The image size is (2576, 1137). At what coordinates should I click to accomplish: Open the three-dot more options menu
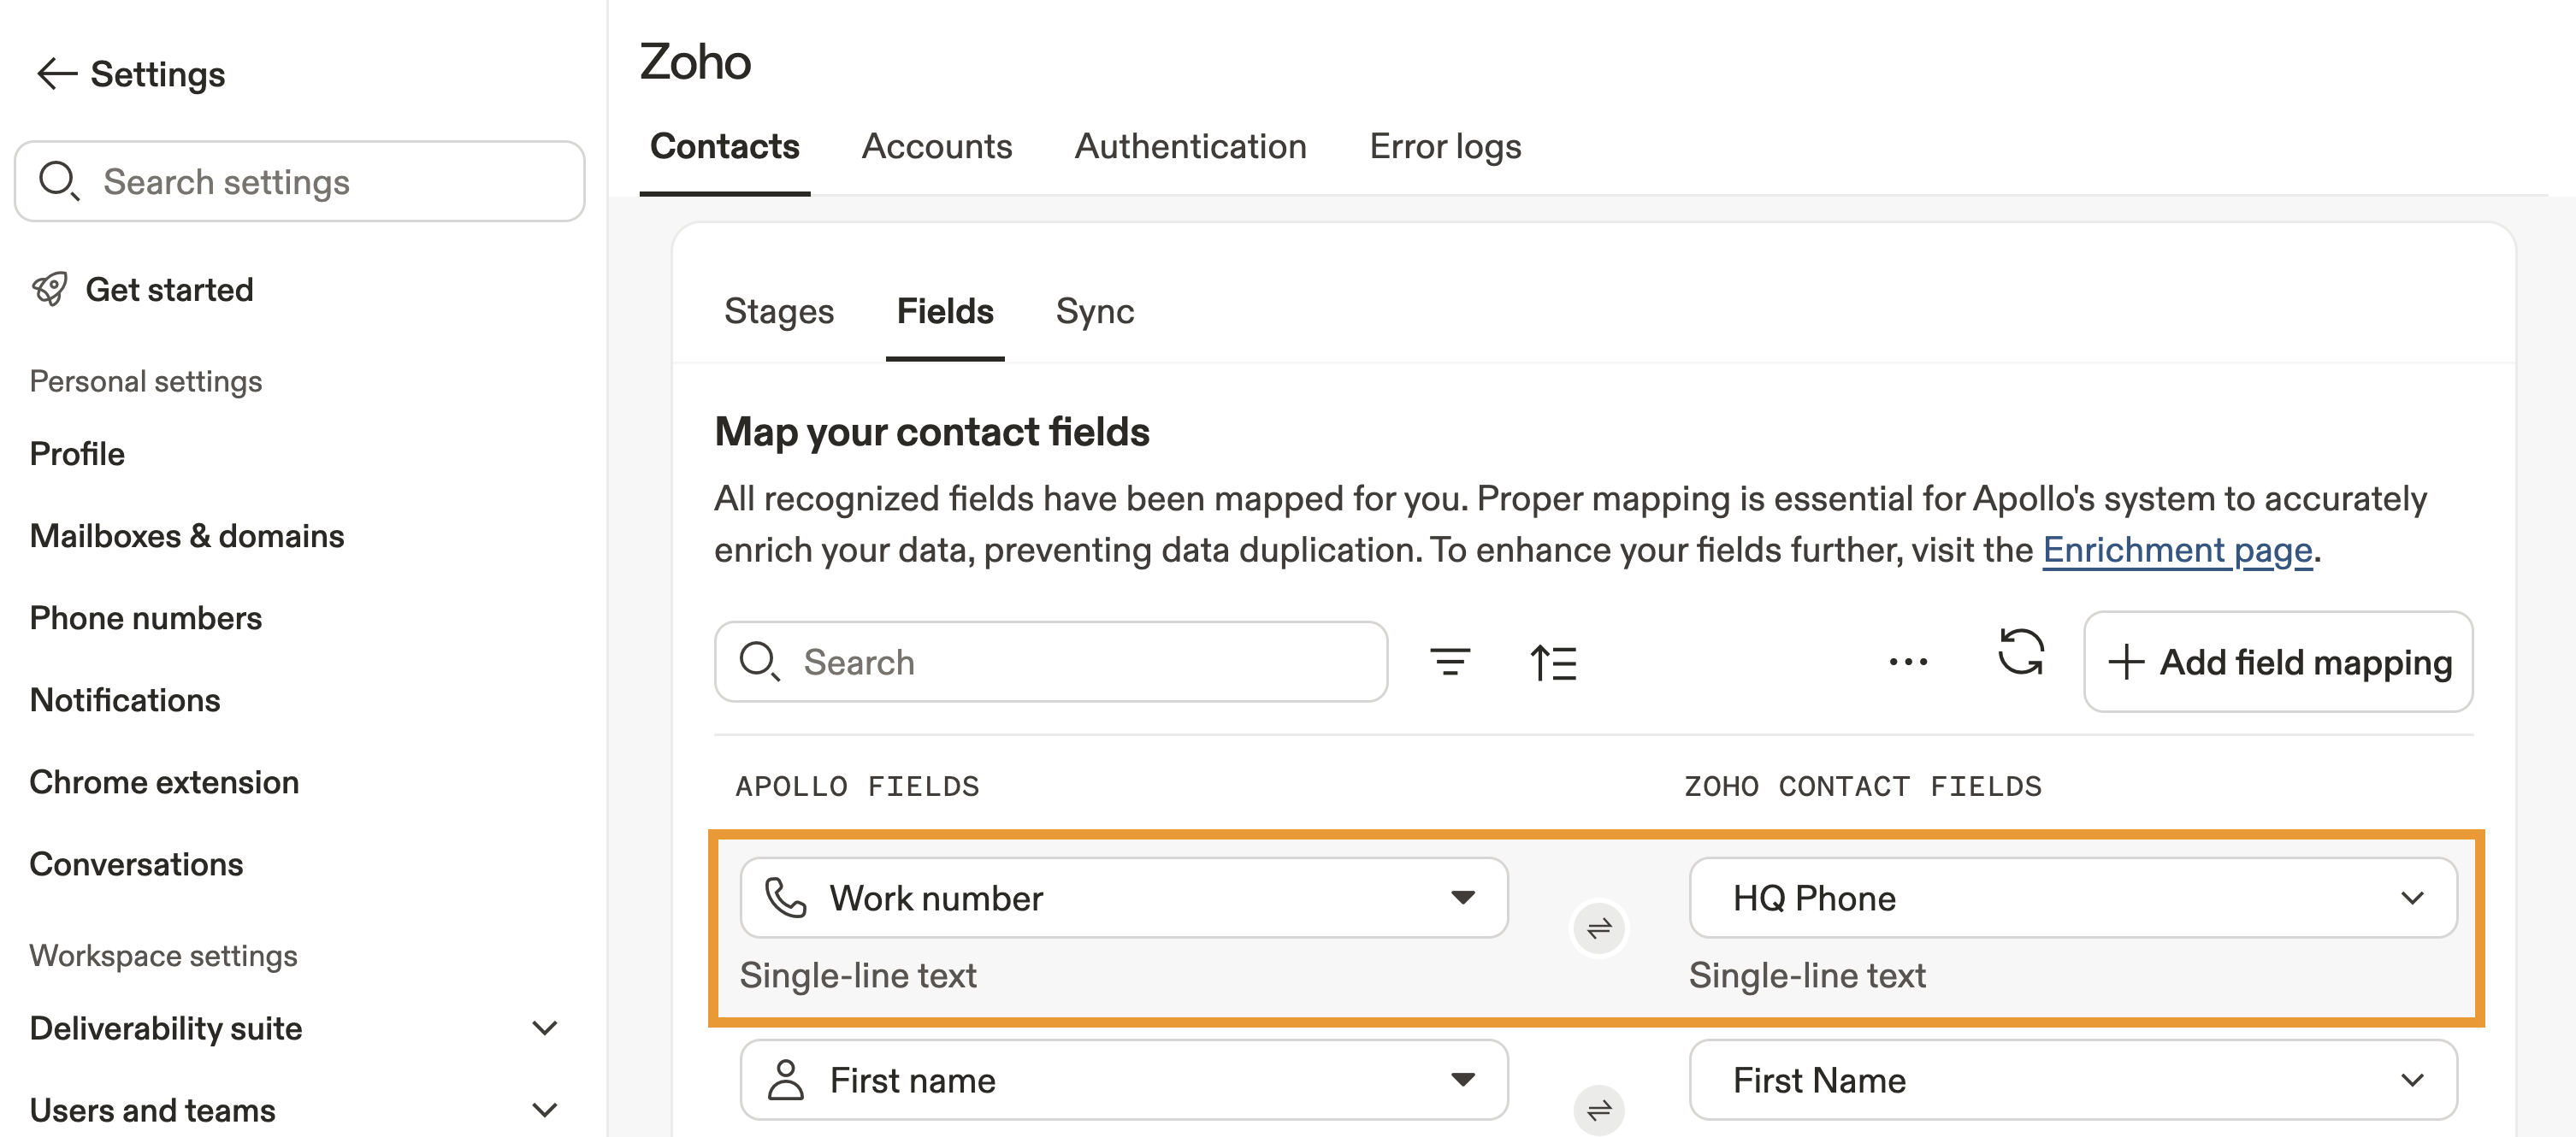pos(1907,662)
